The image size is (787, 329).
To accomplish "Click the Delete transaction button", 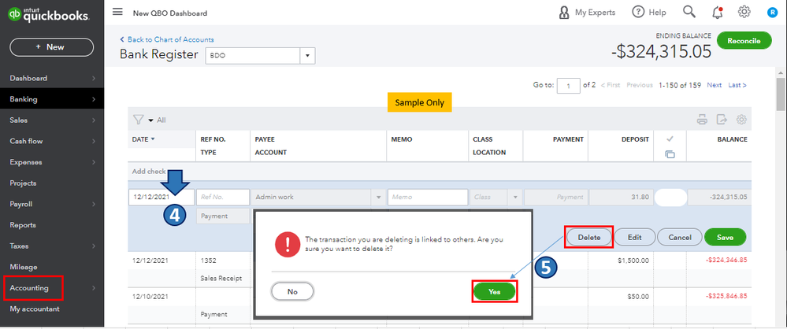I will tap(589, 237).
